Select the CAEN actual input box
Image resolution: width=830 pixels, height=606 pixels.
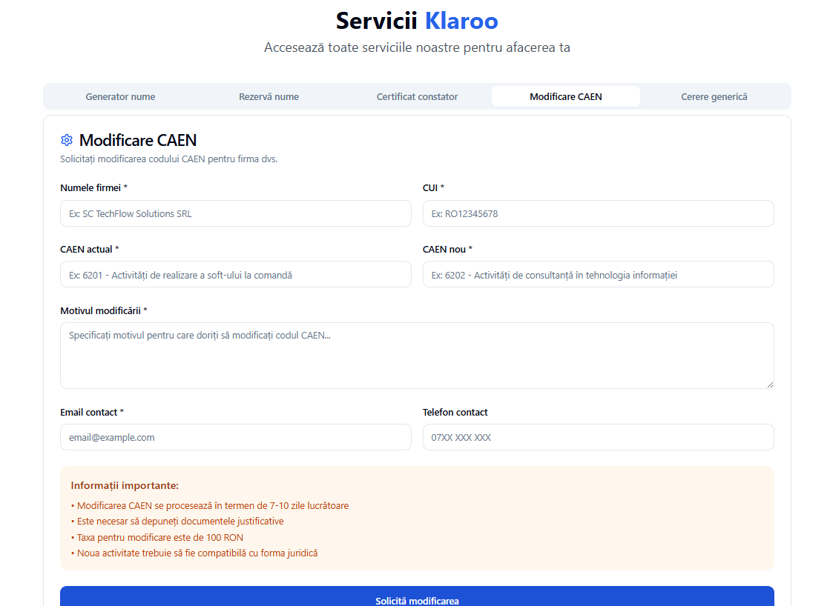click(235, 274)
